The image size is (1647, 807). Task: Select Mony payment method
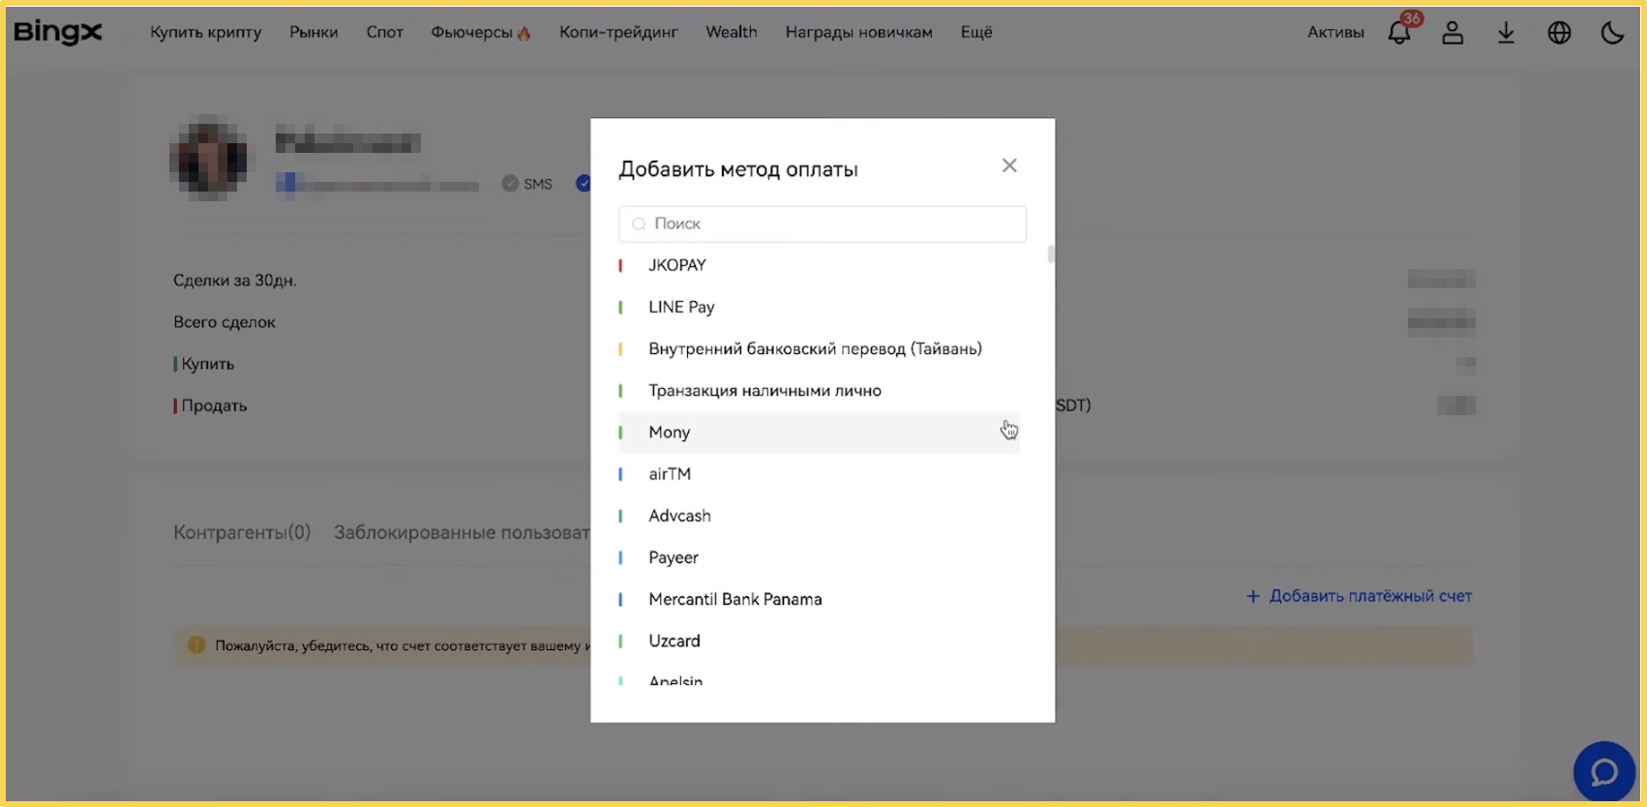point(819,432)
